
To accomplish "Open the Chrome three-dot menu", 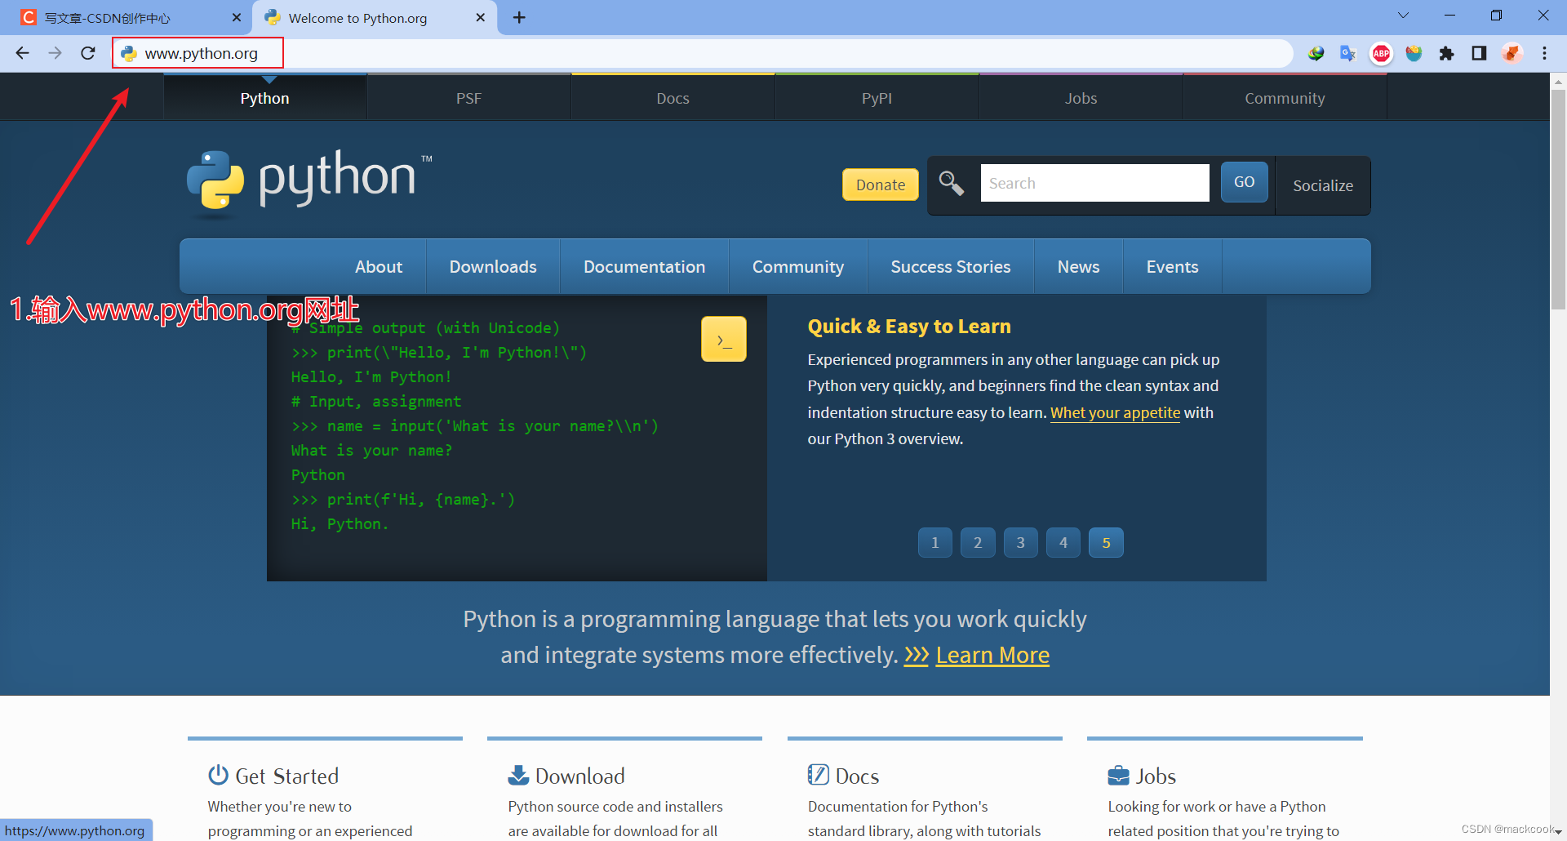I will click(1544, 53).
